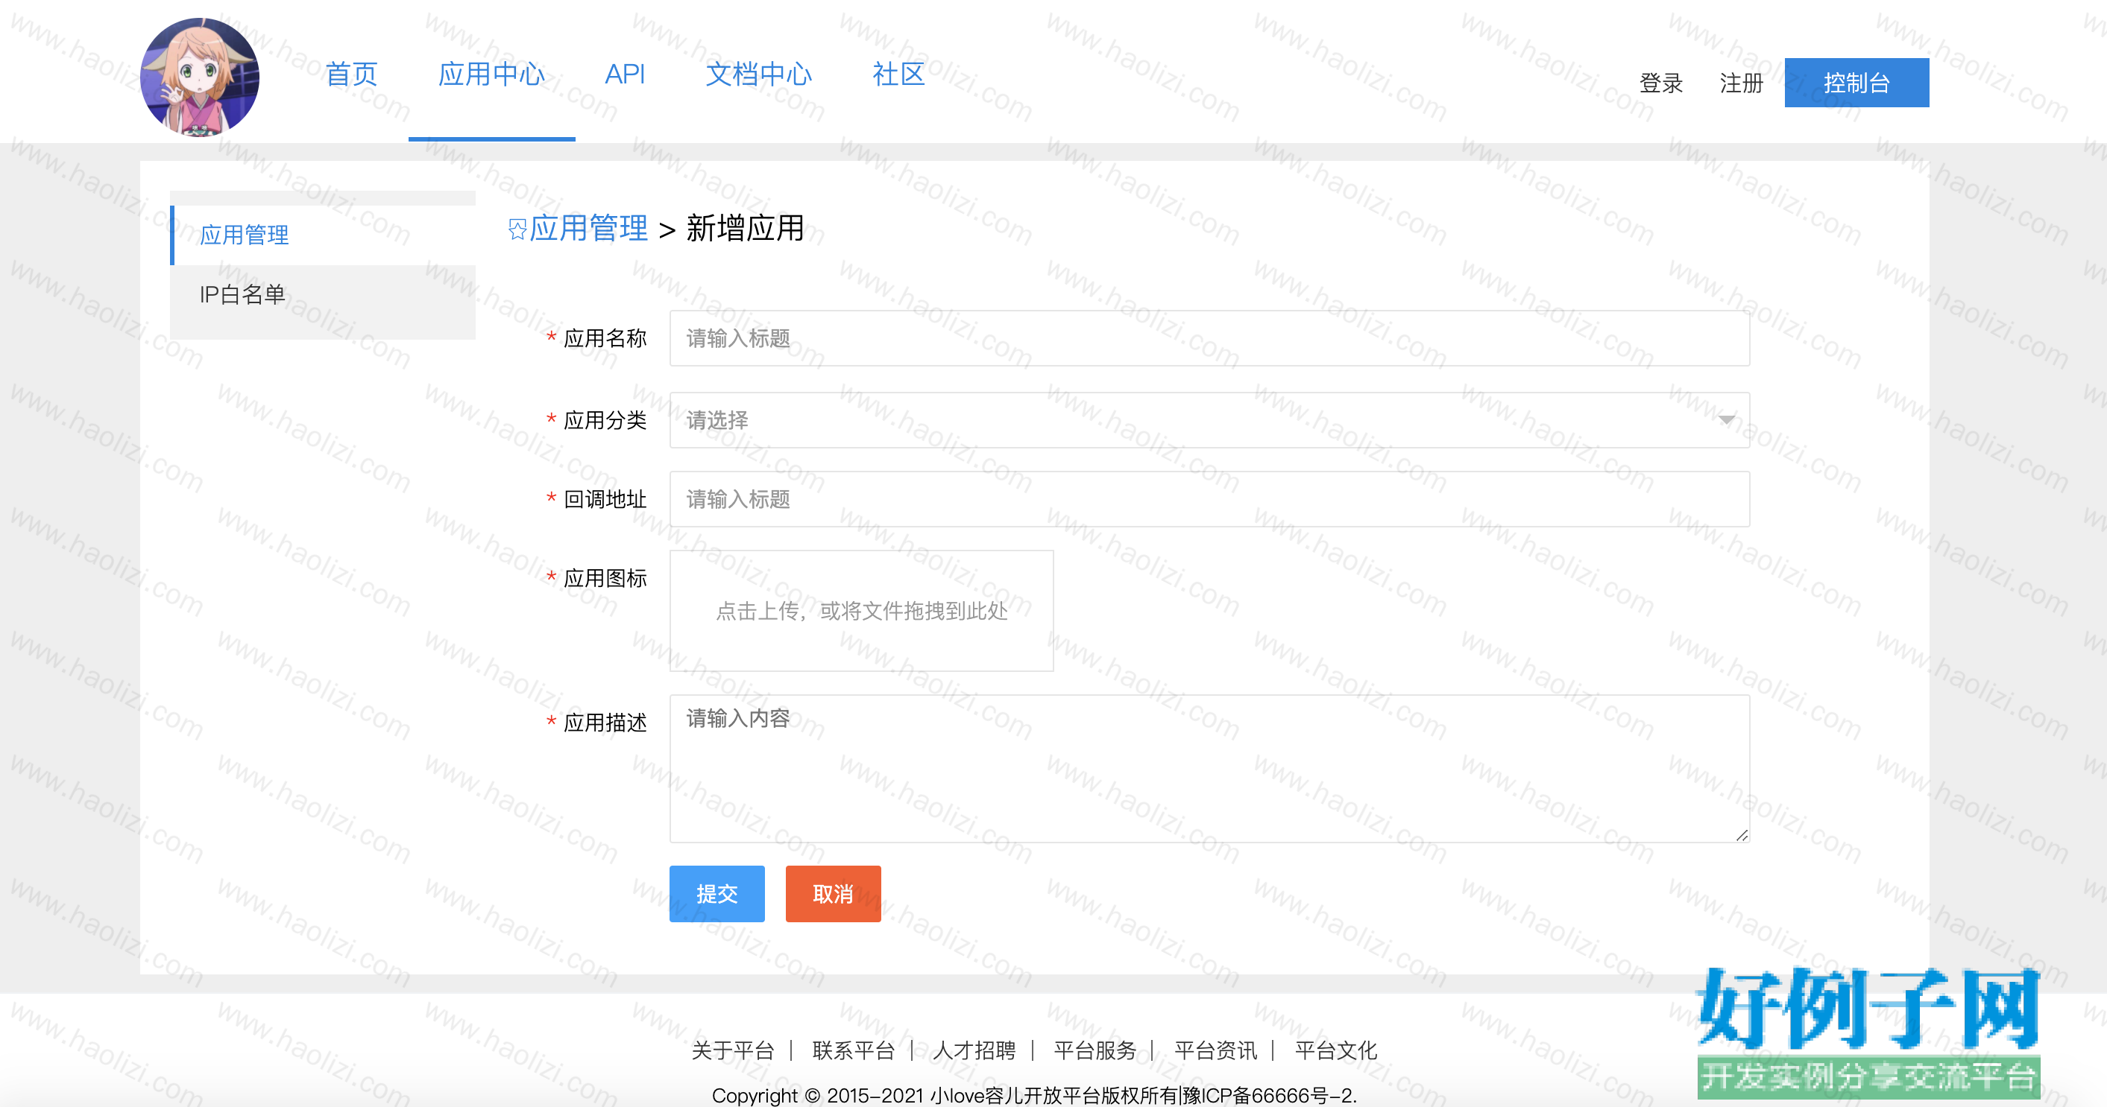The image size is (2107, 1107).
Task: Focus the 应用描述 text area
Action: click(x=1209, y=769)
